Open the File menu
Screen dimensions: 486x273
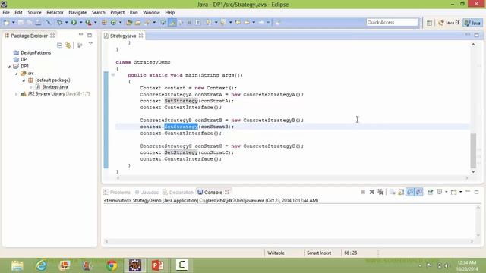click(6, 12)
